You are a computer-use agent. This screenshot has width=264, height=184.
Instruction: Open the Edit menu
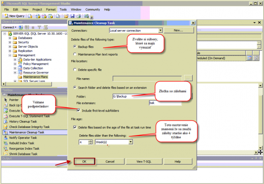[16, 9]
